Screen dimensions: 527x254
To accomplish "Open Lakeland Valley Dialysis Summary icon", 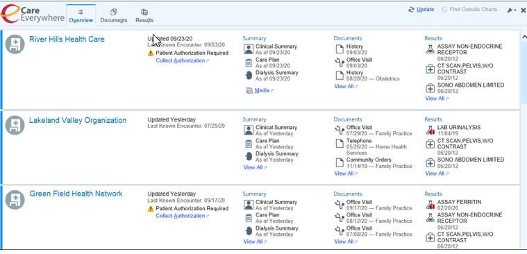I will (249, 157).
